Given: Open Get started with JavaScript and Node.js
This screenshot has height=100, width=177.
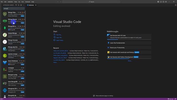Looking at the screenshot, I should 129,52.
